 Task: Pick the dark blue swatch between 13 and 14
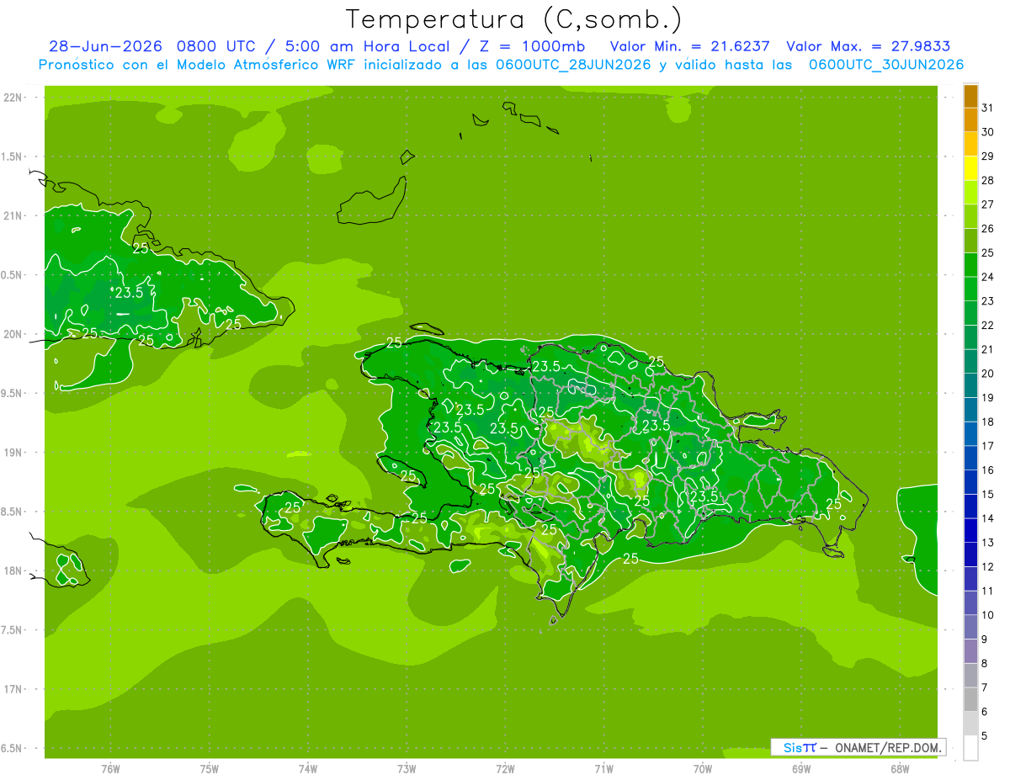(x=970, y=530)
